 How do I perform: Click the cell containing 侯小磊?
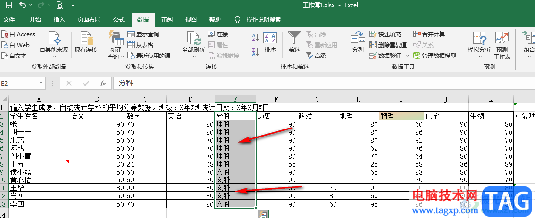pyautogui.click(x=39, y=172)
